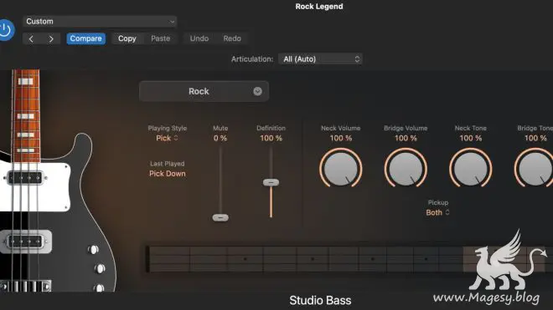Click the middle control knob on bass body
The image size is (553, 310).
(x=100, y=269)
